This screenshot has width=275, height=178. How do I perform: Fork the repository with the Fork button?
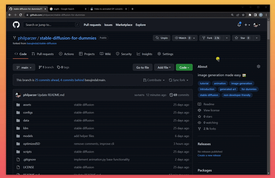pos(211,38)
